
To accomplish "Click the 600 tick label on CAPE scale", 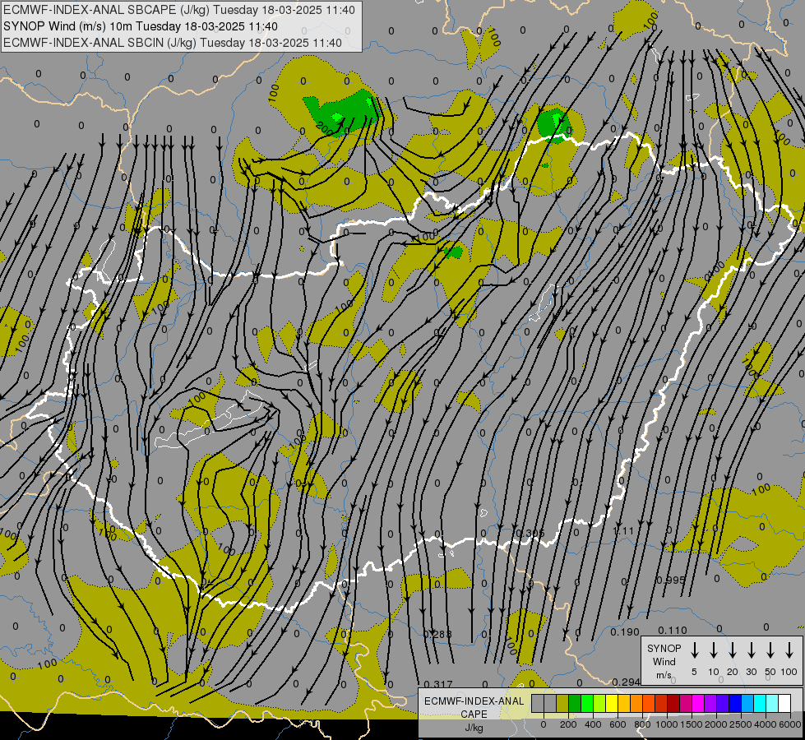I will click(618, 724).
